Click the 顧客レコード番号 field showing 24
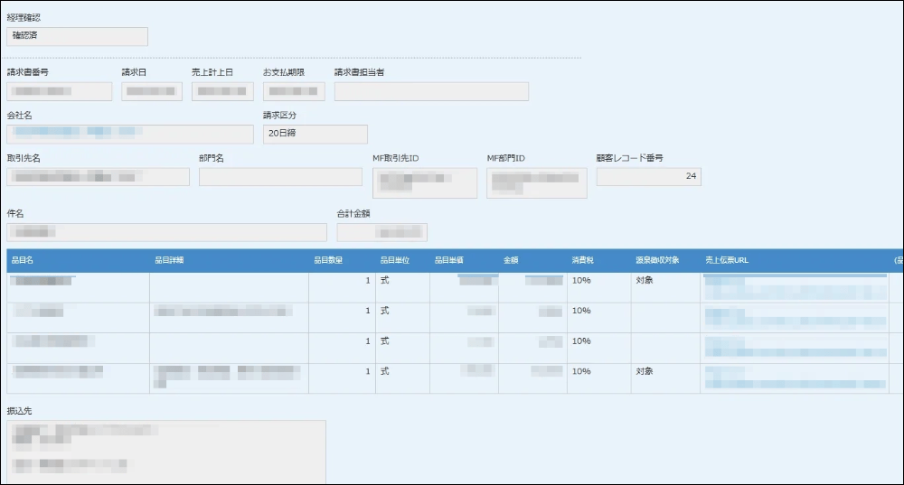 (648, 177)
